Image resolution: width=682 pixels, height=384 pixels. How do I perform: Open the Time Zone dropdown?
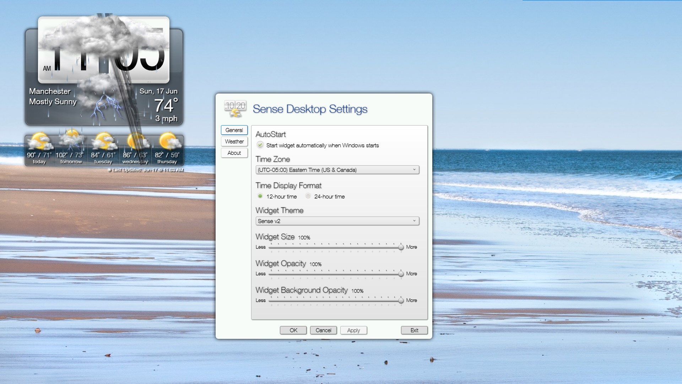point(337,170)
